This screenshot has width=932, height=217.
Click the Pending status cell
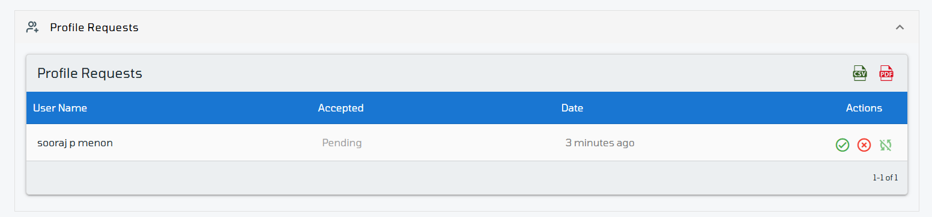pos(342,143)
